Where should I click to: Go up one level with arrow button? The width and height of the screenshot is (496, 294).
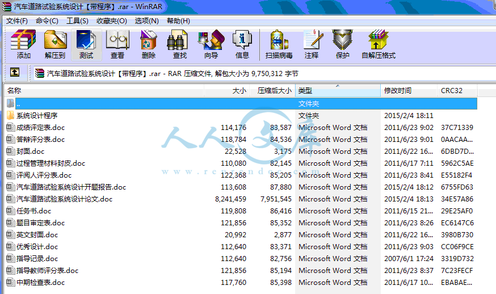click(x=15, y=73)
